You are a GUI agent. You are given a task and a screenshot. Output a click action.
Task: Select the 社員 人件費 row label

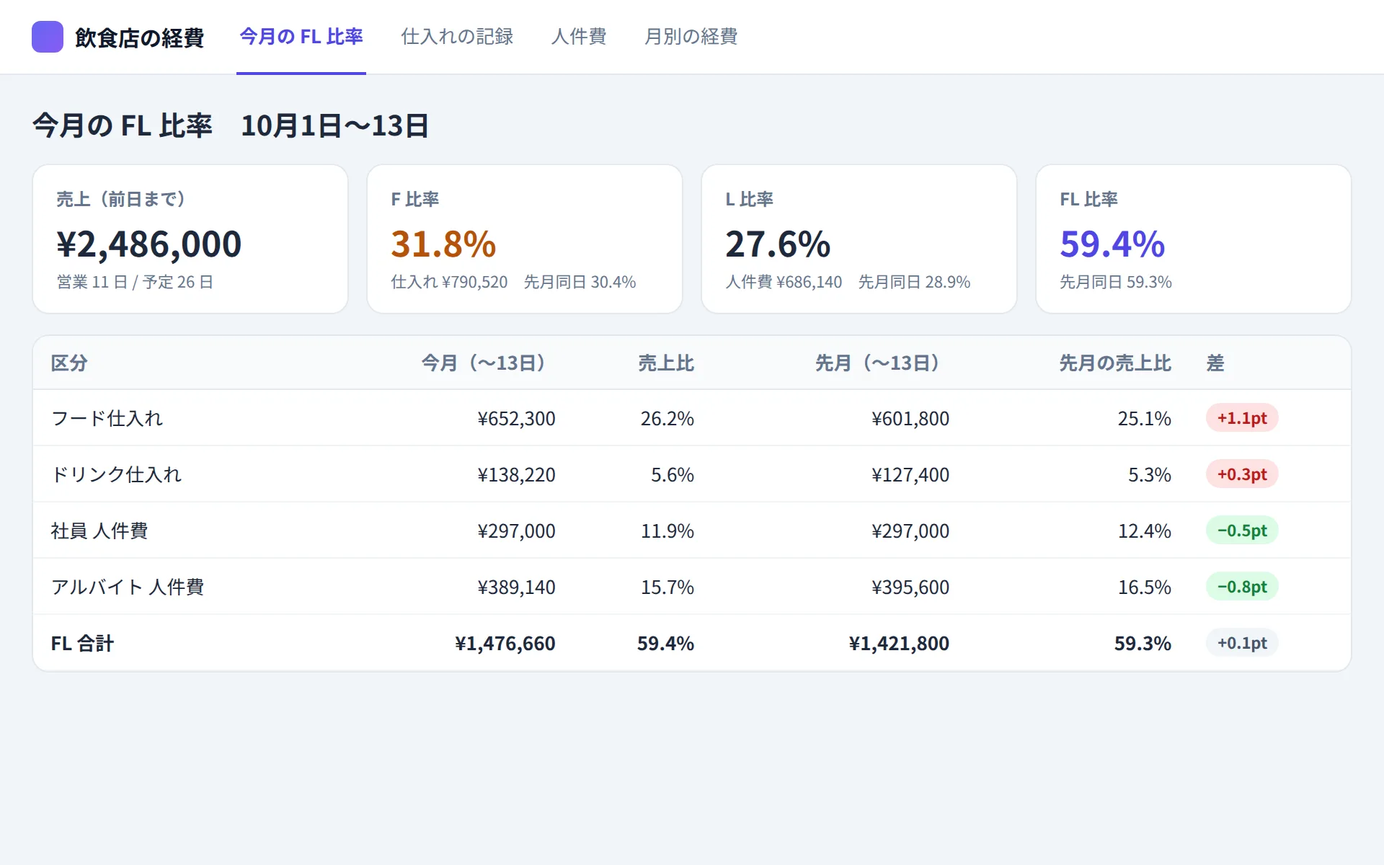coord(99,531)
